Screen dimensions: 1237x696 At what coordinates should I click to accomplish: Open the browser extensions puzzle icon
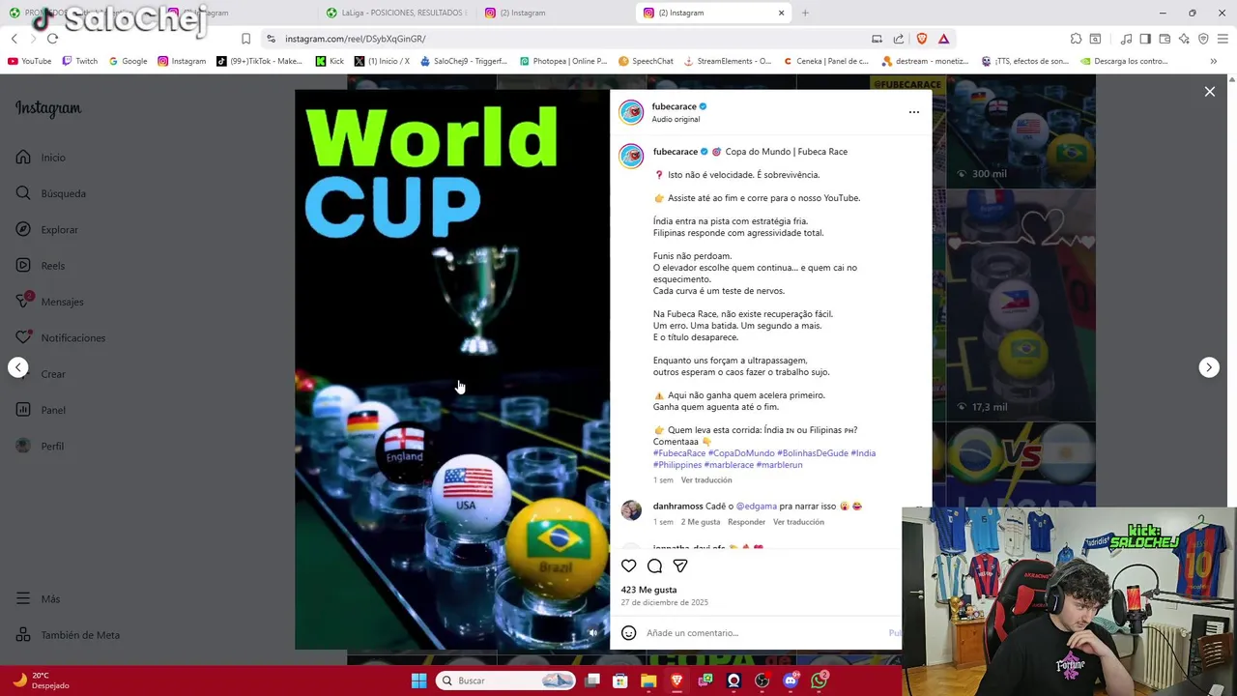pyautogui.click(x=1076, y=39)
